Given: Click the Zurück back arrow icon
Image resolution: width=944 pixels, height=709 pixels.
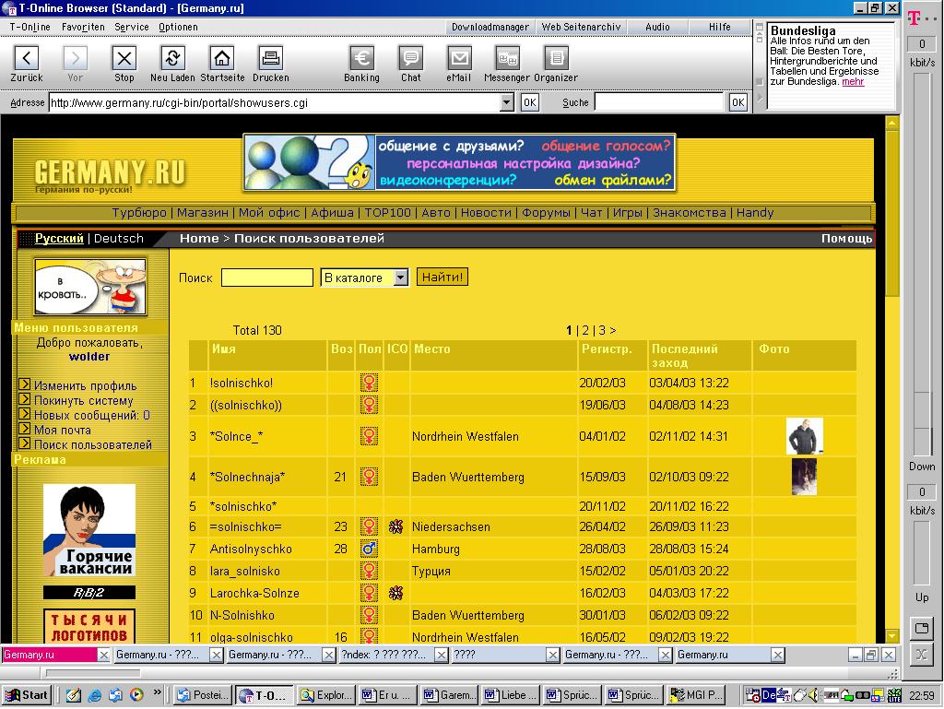Looking at the screenshot, I should coord(27,59).
